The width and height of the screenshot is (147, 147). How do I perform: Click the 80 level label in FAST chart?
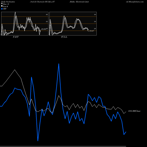[47, 14]
